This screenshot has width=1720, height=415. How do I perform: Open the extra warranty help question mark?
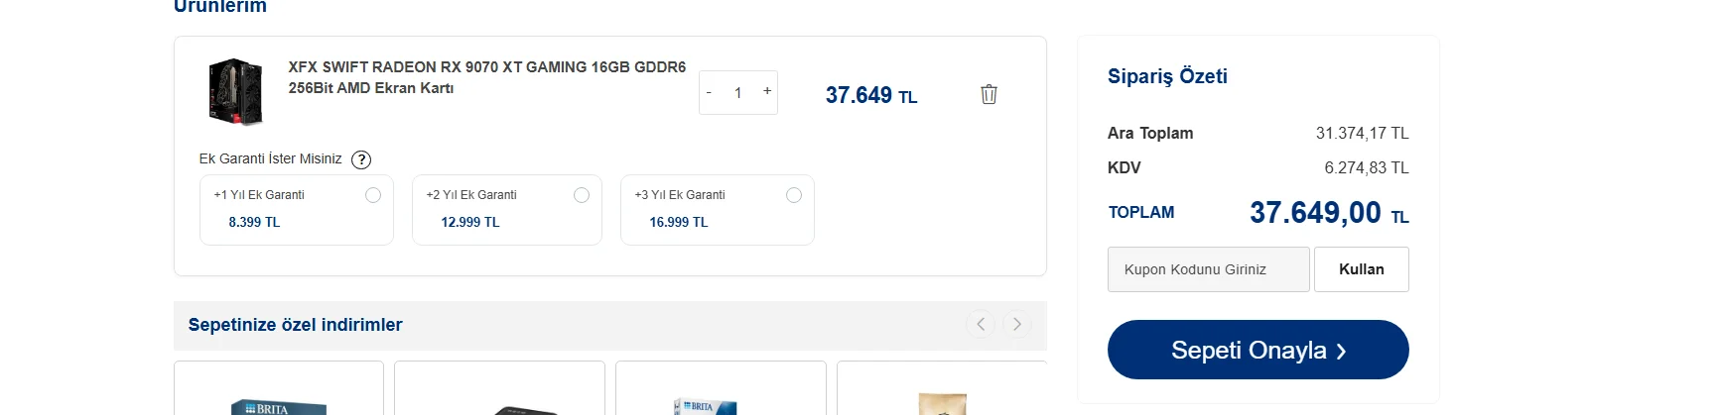361,159
